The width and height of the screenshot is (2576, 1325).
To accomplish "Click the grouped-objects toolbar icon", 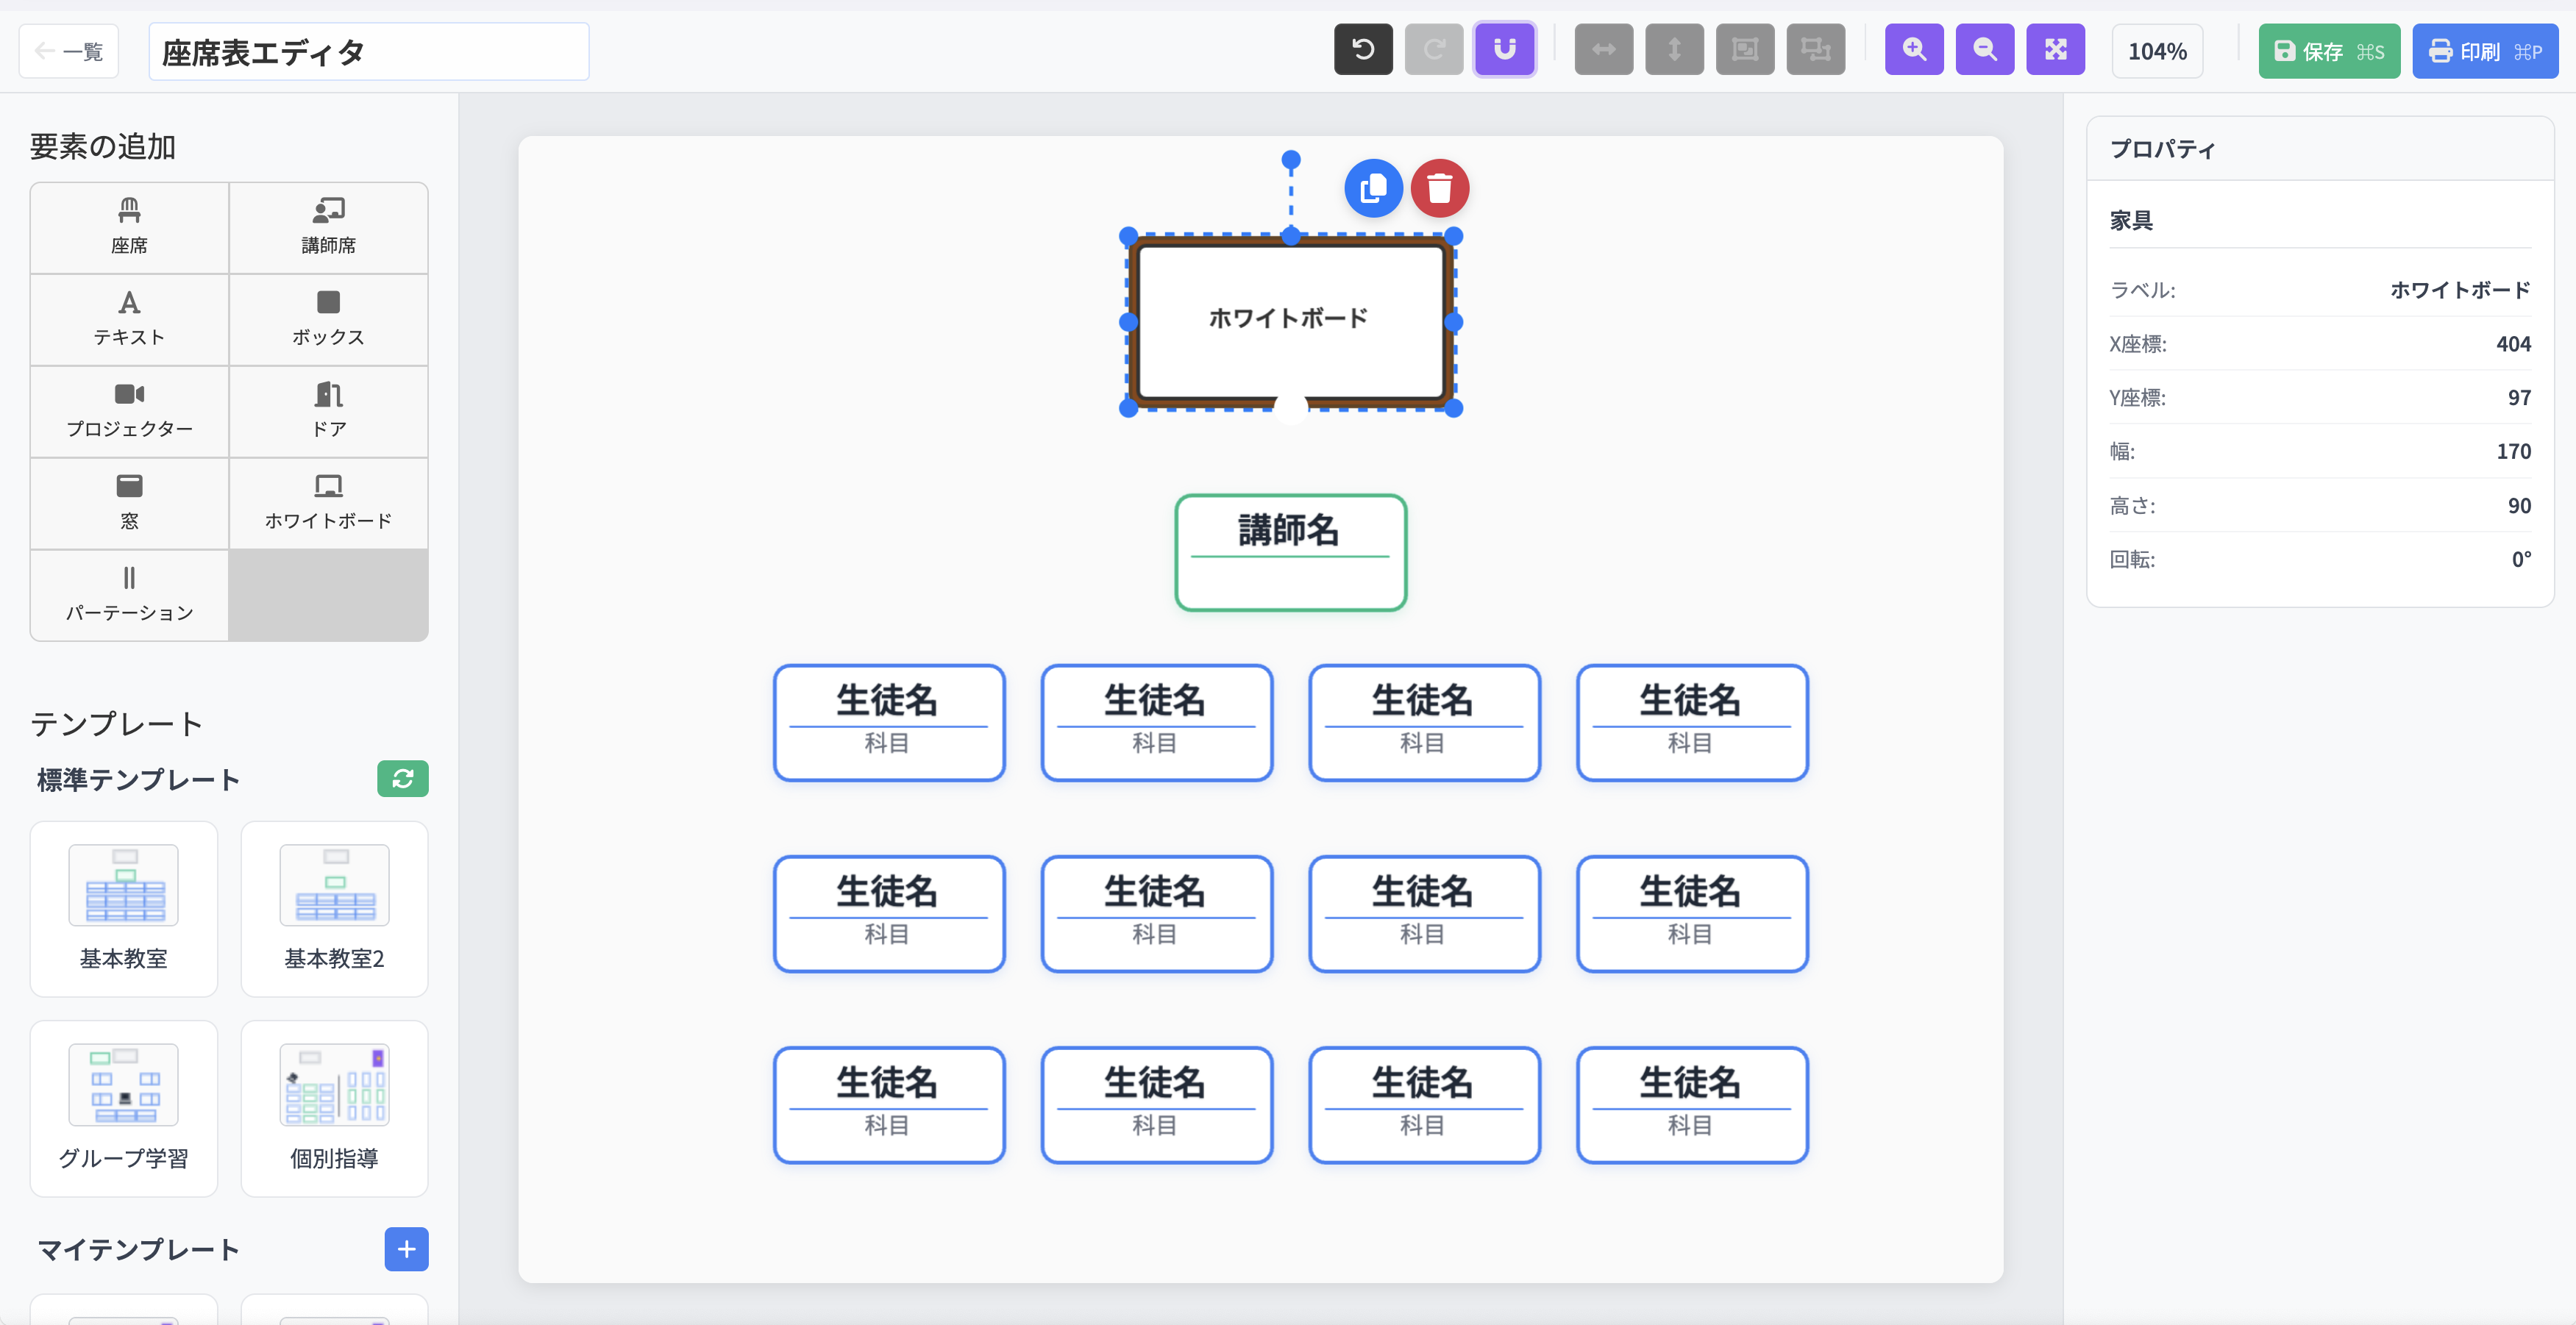I will click(1745, 50).
